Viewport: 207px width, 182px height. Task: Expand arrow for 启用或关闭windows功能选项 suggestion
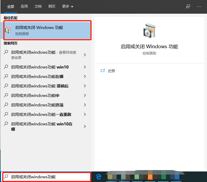[85, 105]
